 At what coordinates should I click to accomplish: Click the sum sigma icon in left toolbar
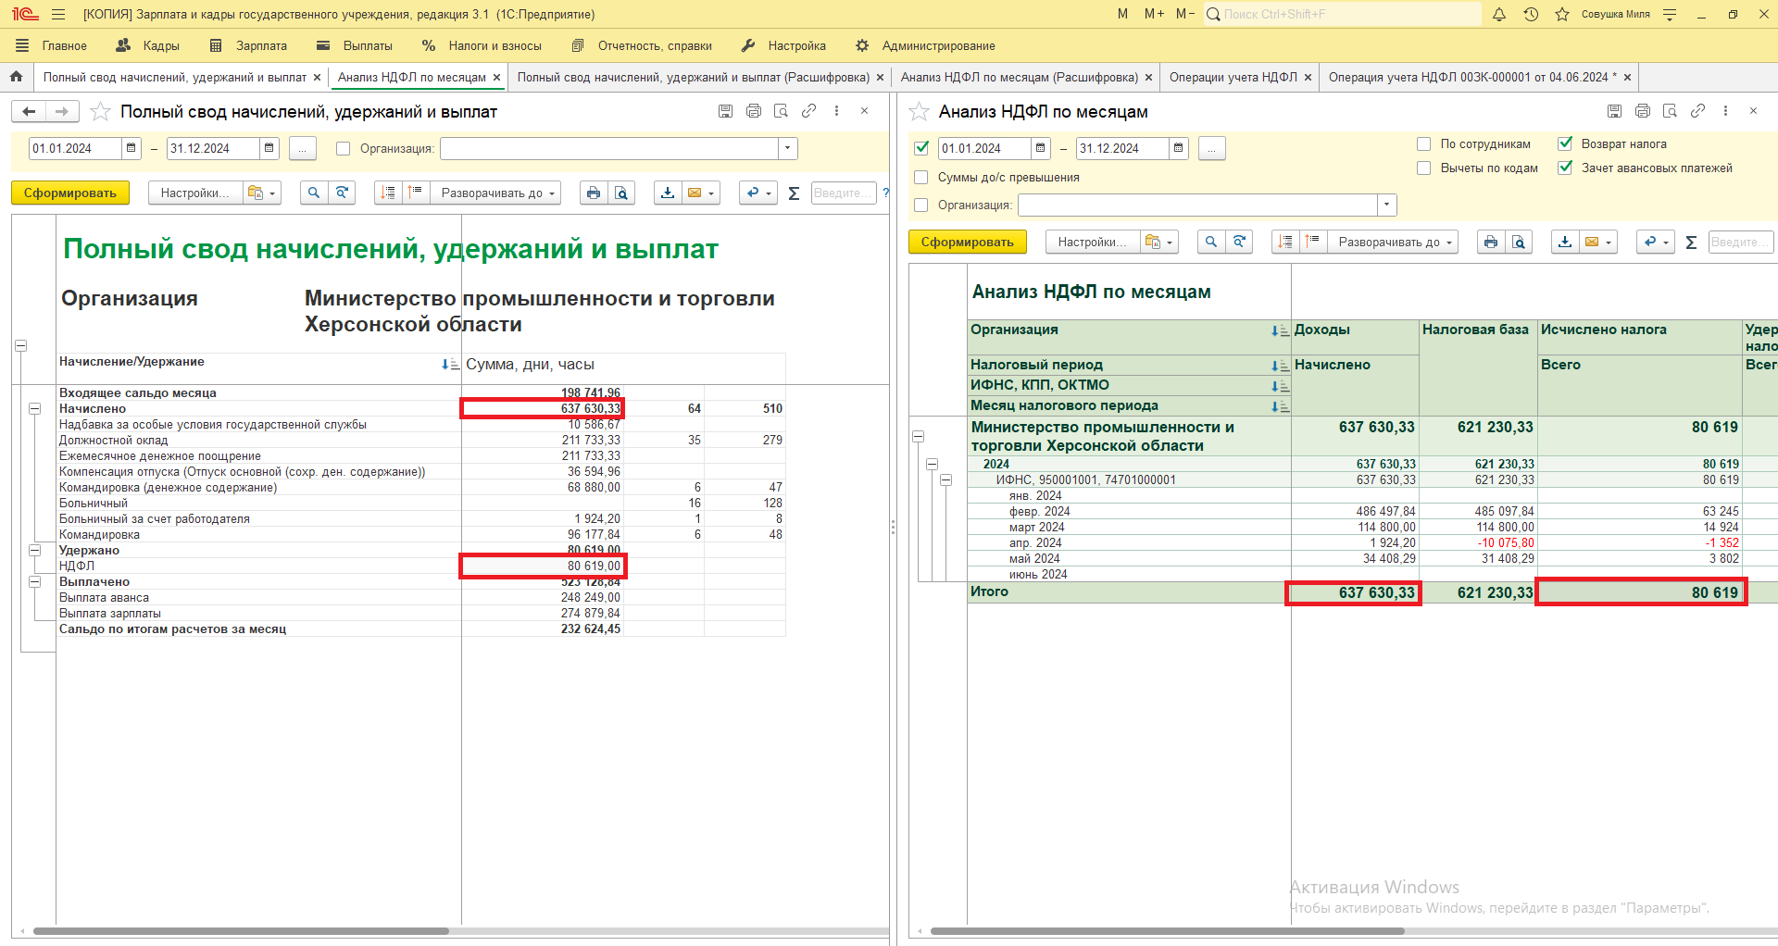[794, 193]
